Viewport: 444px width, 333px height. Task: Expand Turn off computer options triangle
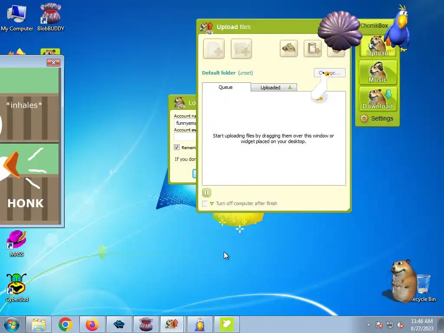212,204
